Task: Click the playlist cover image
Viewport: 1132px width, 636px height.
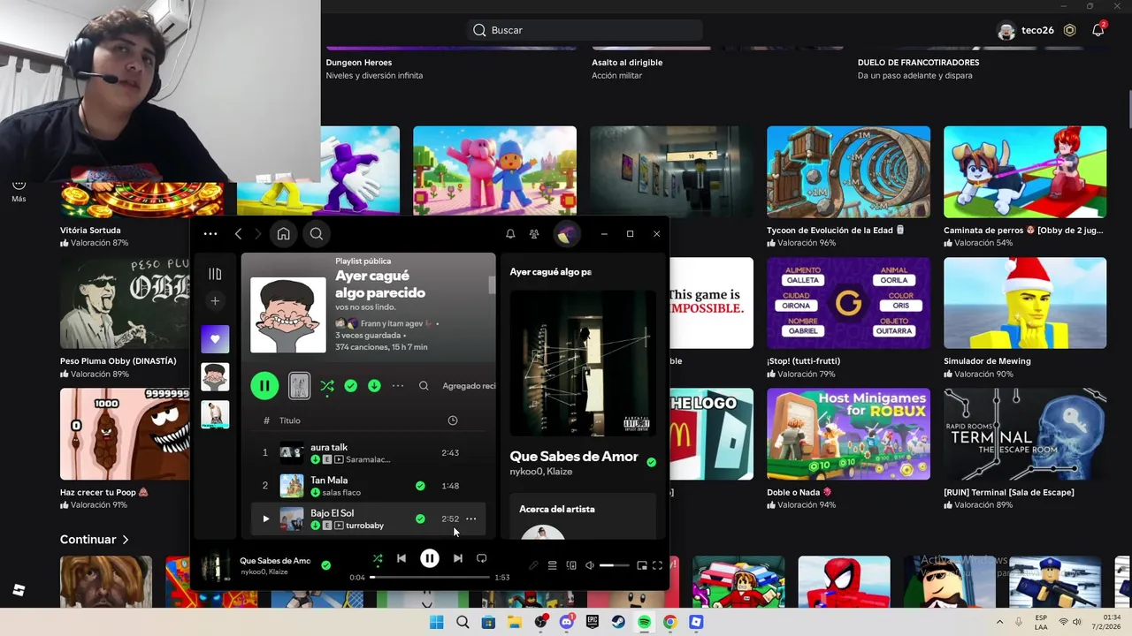Action: click(288, 315)
